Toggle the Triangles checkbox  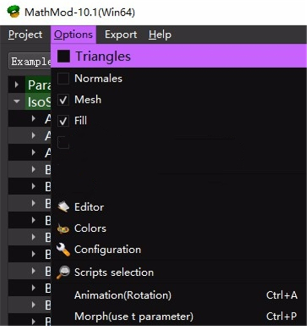coord(63,56)
